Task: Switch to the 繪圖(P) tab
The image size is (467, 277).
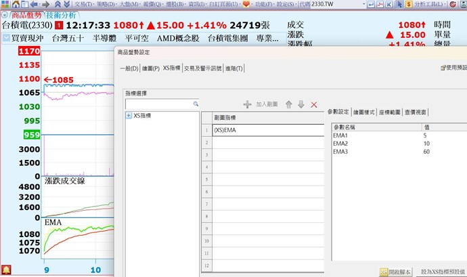Action: pyautogui.click(x=150, y=68)
